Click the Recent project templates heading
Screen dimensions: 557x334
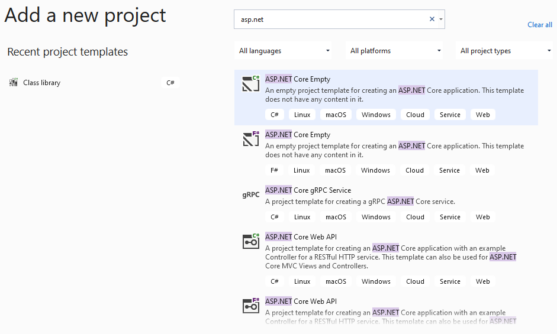(x=67, y=52)
